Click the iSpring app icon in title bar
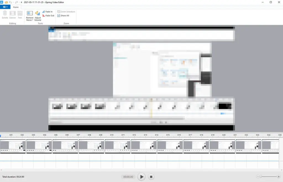Viewport: 283px width, 182px height. pos(2,2)
